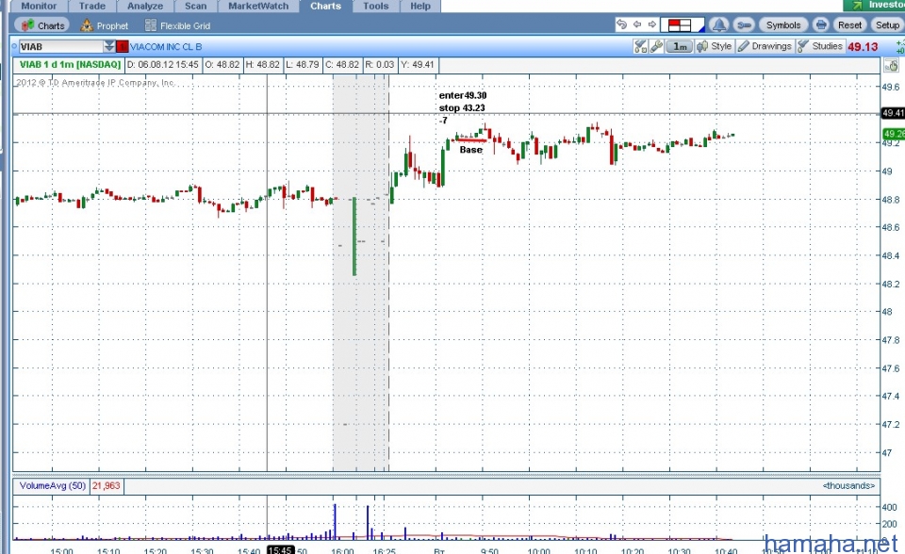Click the C: 48.82 close value
The height and width of the screenshot is (554, 905).
point(341,65)
